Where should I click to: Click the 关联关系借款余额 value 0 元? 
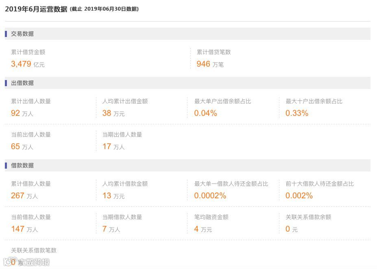[291, 229]
